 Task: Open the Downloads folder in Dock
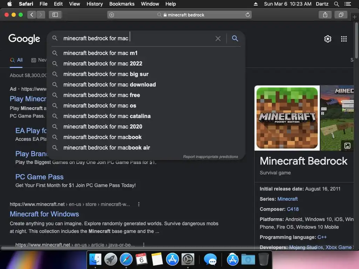click(x=248, y=260)
